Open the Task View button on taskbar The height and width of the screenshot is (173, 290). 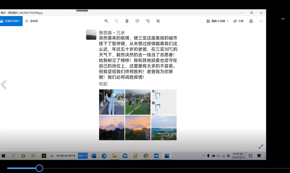[33, 156]
